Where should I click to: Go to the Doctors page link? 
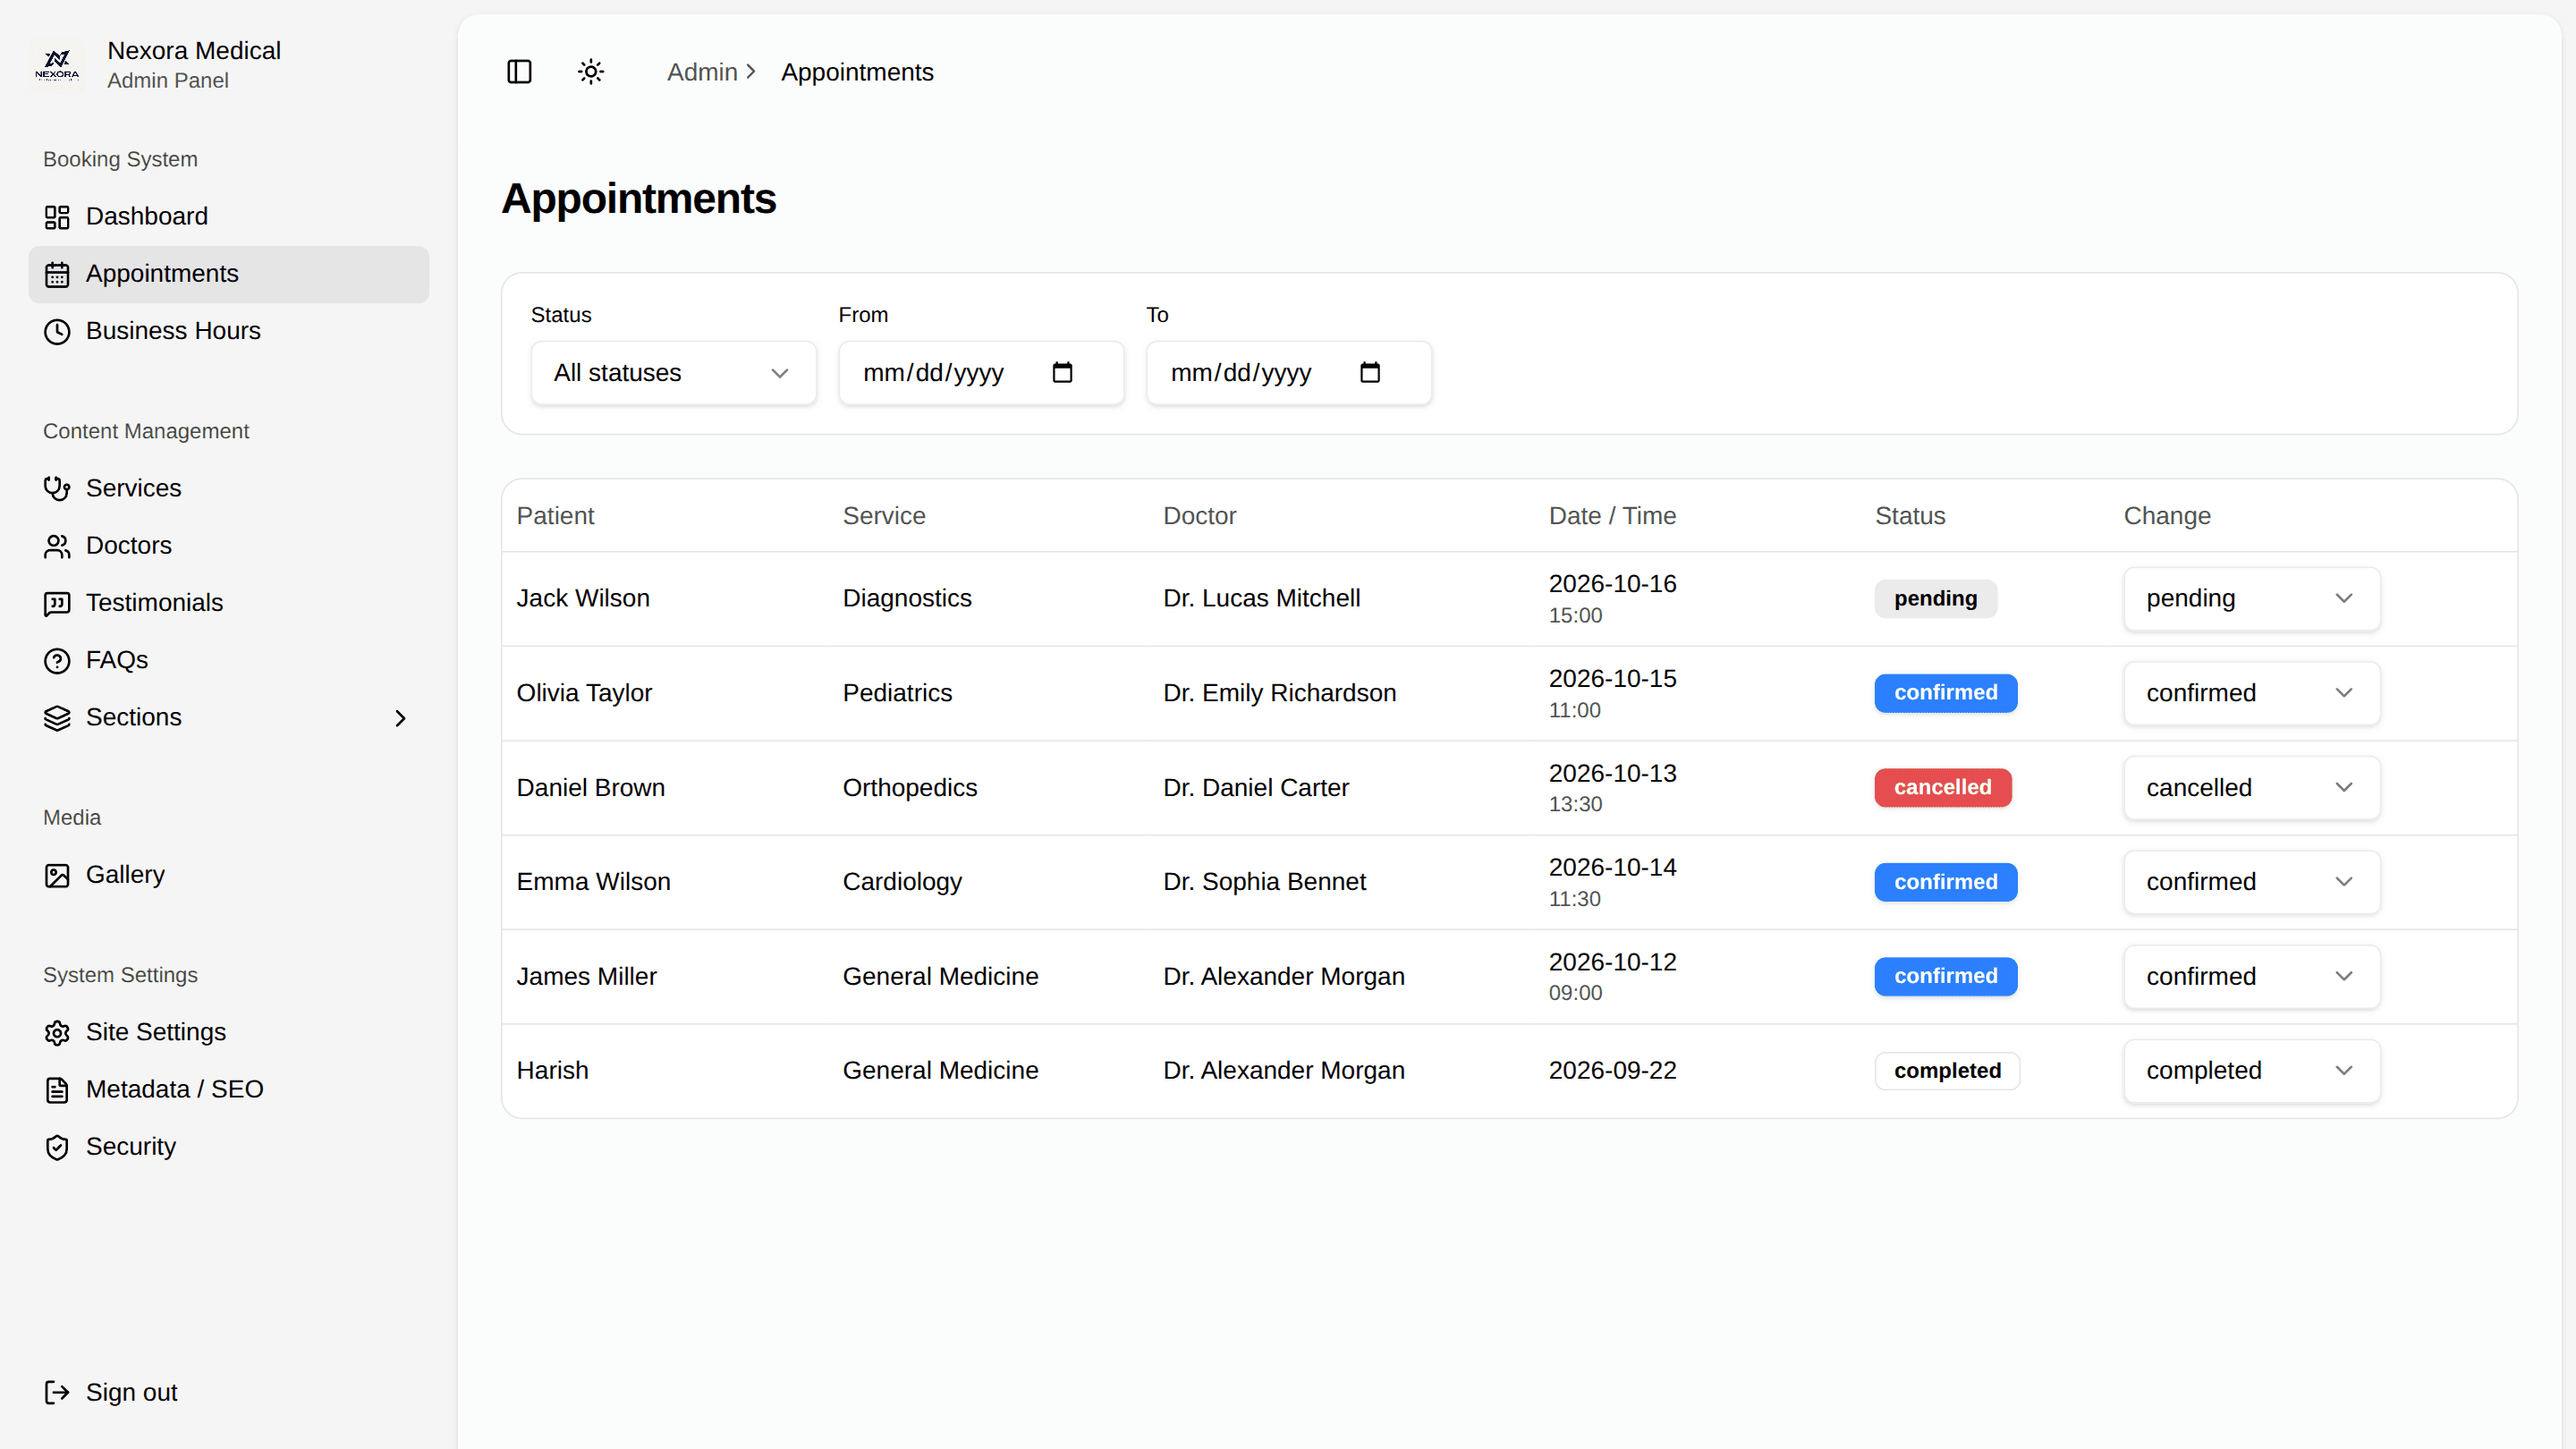tap(229, 546)
